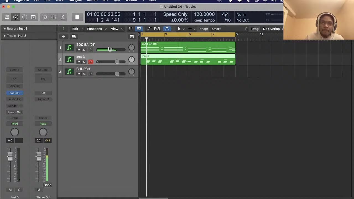Screen dimensions: 354x199
Task: Open Marquee tool chevron menu
Action: [194, 29]
